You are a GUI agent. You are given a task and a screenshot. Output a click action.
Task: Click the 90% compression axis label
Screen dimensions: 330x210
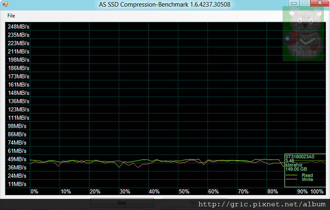302,191
